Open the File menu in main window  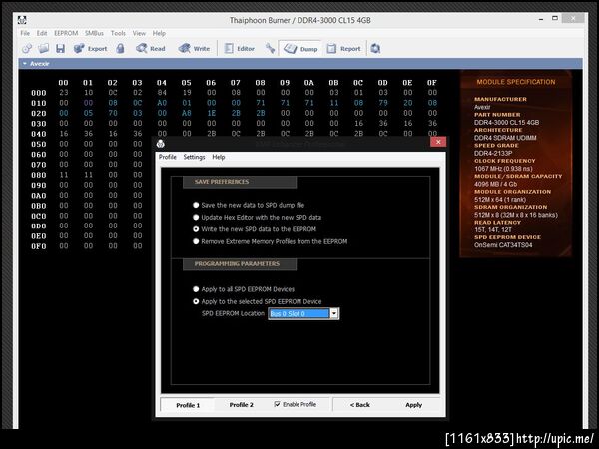25,33
